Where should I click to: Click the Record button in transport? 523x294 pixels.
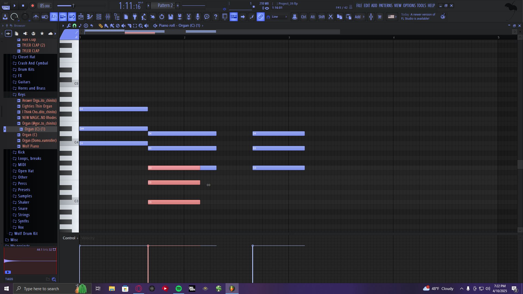[32, 5]
